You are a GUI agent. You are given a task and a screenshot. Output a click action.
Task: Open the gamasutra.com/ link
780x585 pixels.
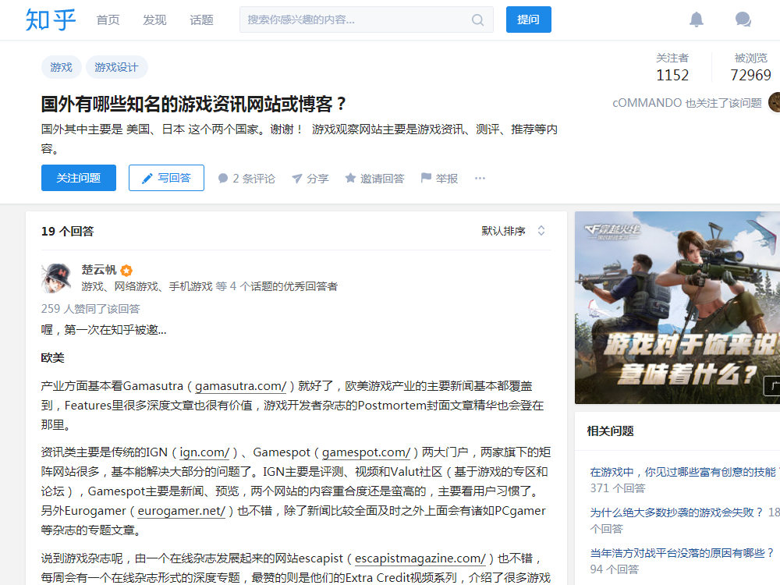[x=241, y=385]
